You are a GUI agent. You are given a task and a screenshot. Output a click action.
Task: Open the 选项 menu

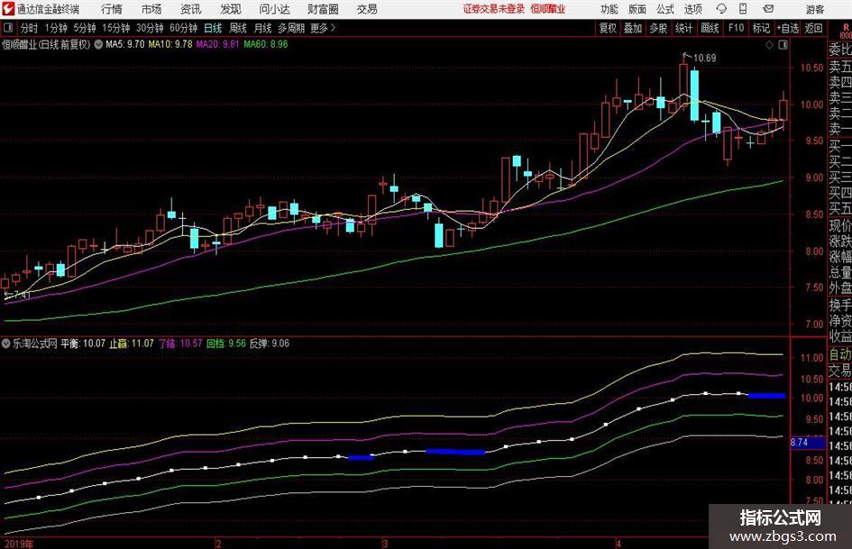(x=692, y=9)
